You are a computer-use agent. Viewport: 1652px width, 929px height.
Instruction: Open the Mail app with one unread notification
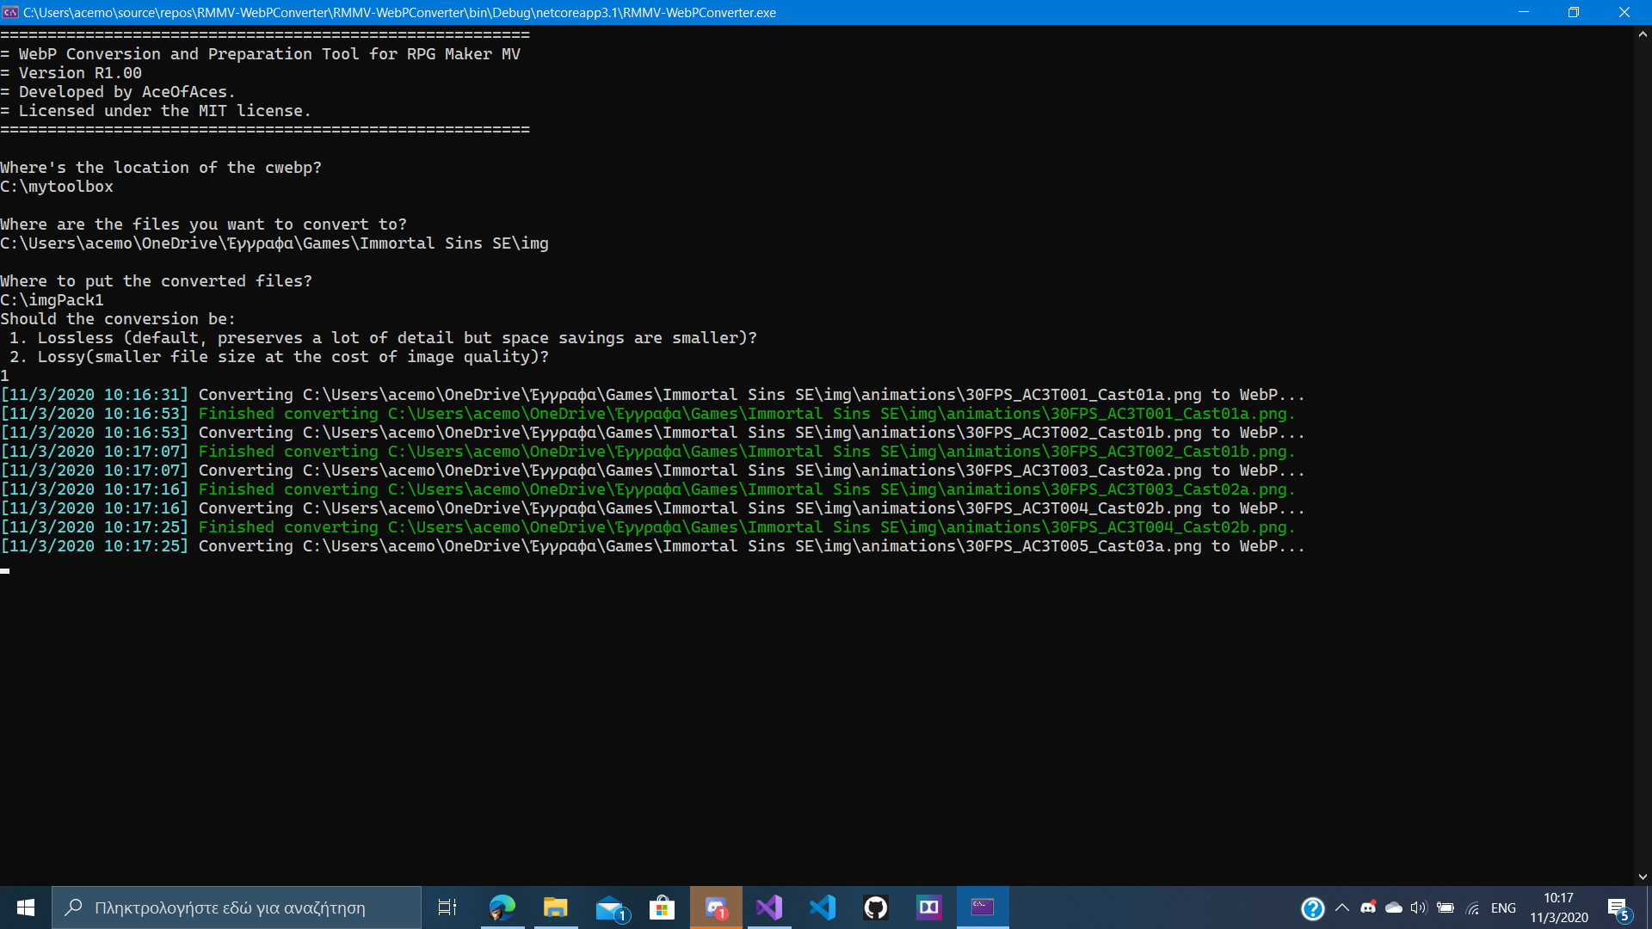click(x=611, y=907)
